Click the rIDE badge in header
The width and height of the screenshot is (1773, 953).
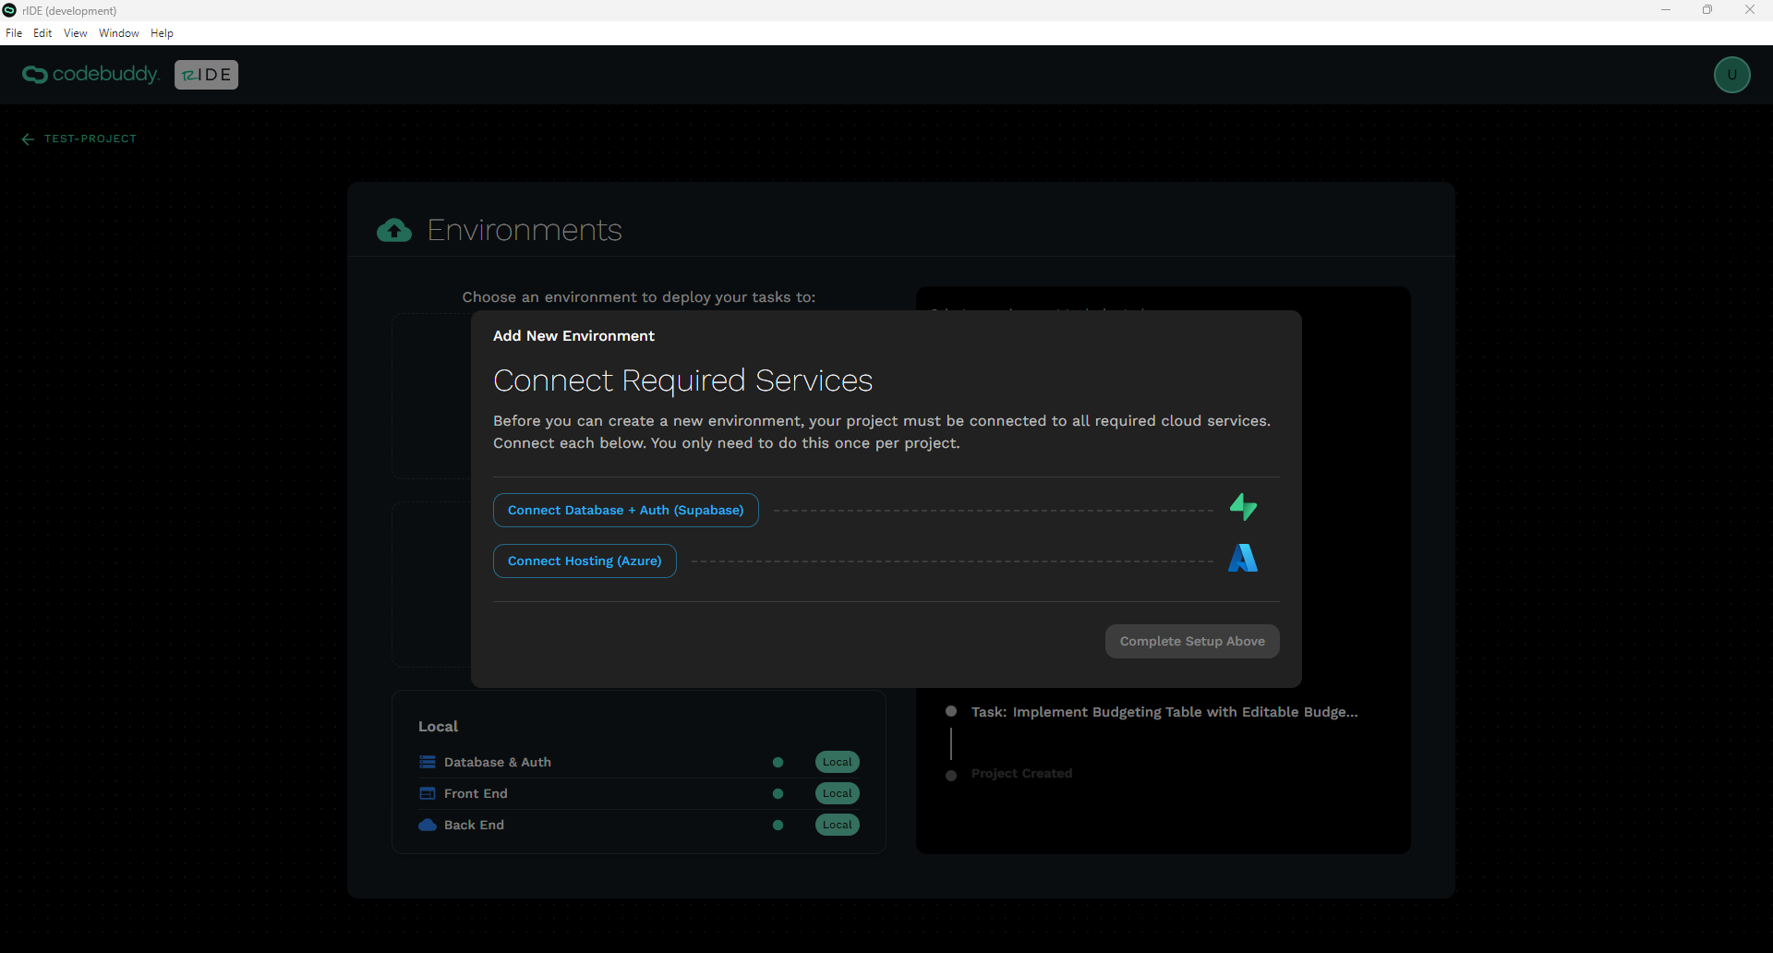click(206, 75)
